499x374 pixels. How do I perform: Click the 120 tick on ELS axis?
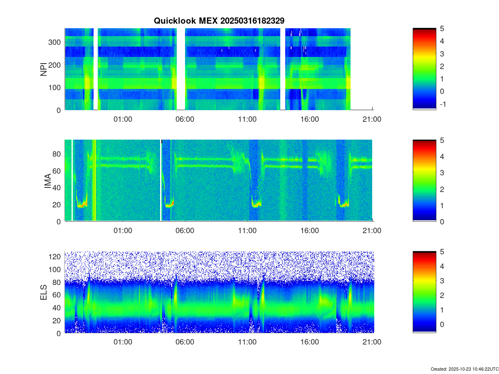pos(56,257)
